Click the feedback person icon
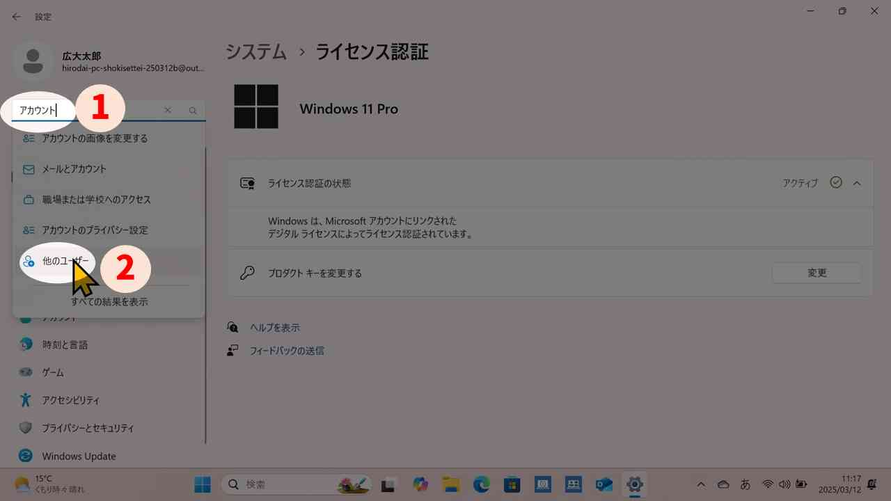 coord(232,351)
